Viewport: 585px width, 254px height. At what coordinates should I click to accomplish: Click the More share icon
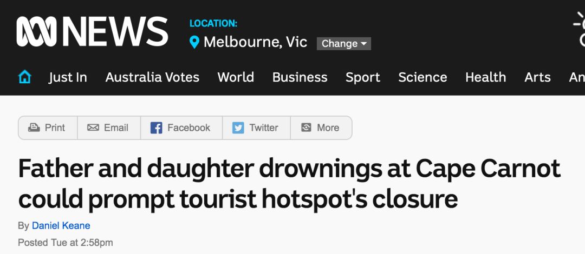pyautogui.click(x=306, y=128)
